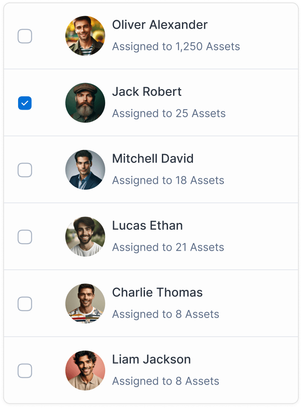Check the box beside Lucas Ethan
The width and height of the screenshot is (302, 408).
[25, 237]
